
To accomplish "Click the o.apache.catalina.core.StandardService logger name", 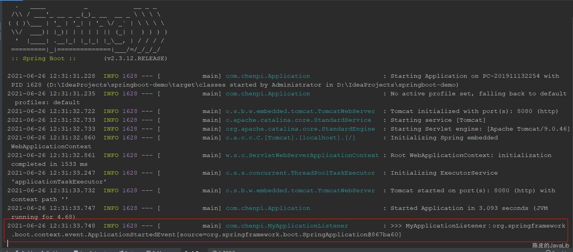I will point(299,120).
